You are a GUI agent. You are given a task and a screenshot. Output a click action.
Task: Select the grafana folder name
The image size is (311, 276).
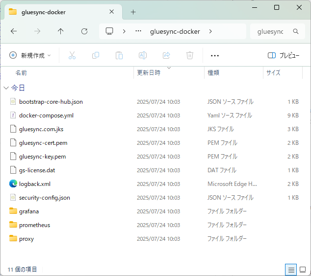coord(29,211)
